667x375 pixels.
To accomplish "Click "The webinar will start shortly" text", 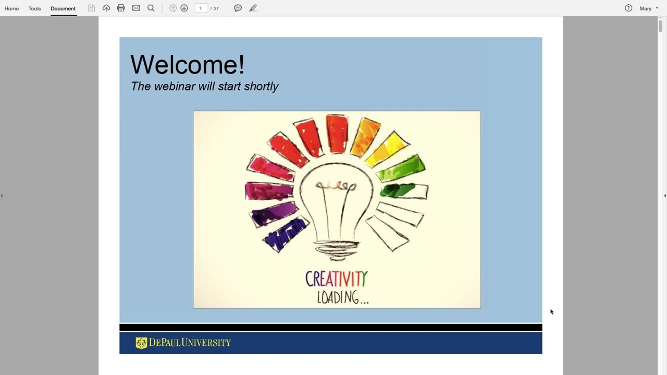I will (x=204, y=86).
